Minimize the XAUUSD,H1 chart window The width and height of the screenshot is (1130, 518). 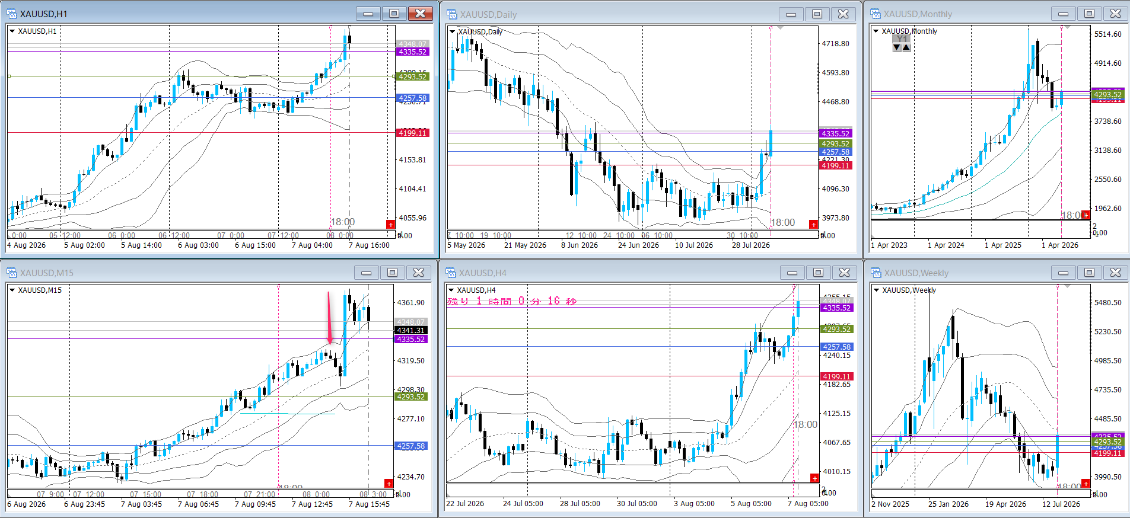pyautogui.click(x=368, y=14)
